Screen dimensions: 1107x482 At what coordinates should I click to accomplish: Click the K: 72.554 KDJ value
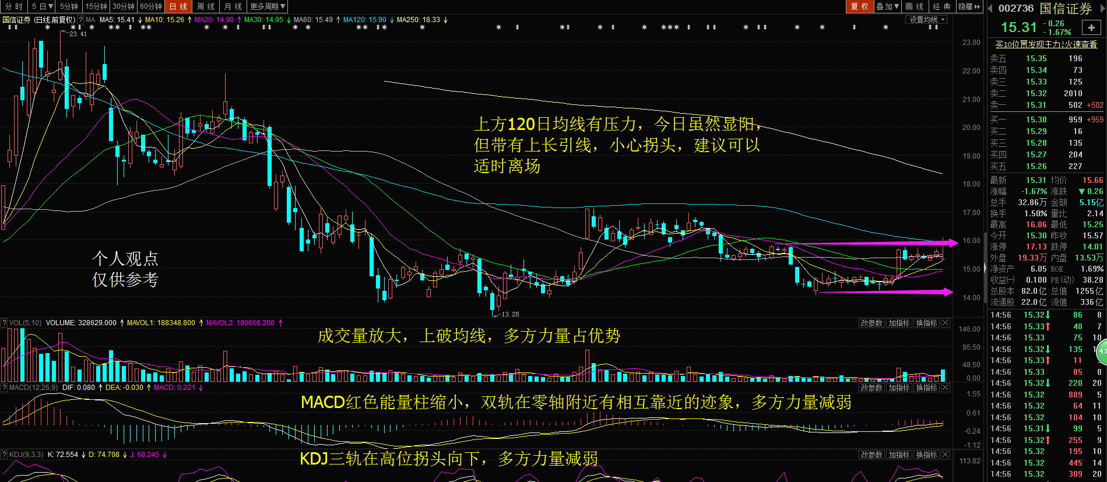[x=63, y=455]
